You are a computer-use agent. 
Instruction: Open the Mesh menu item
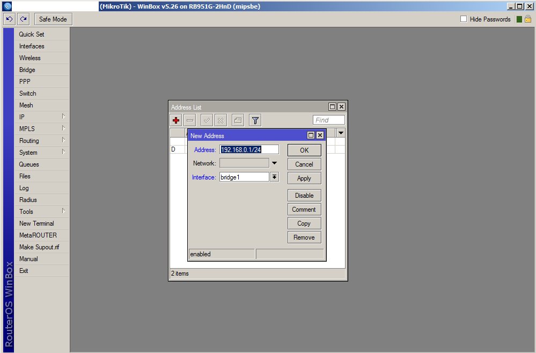click(42, 105)
